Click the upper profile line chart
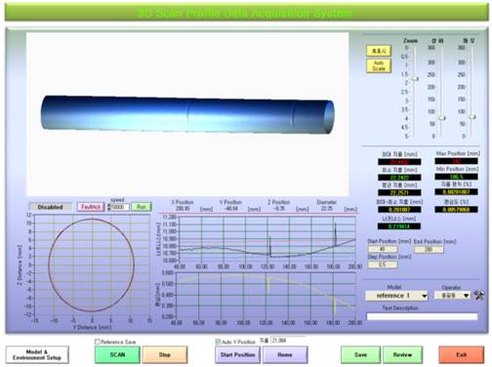 tap(267, 238)
